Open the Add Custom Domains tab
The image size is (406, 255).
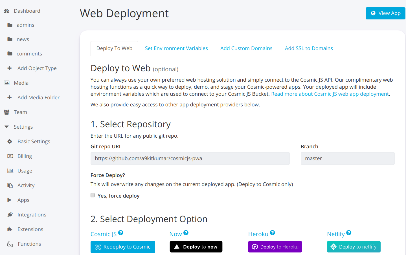(x=246, y=48)
